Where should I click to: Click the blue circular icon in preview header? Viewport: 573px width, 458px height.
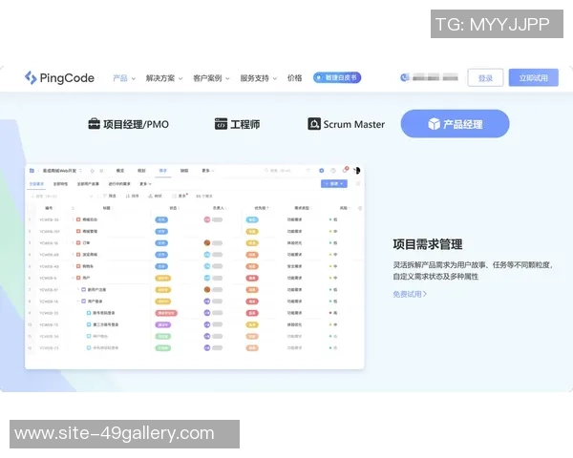click(x=322, y=171)
